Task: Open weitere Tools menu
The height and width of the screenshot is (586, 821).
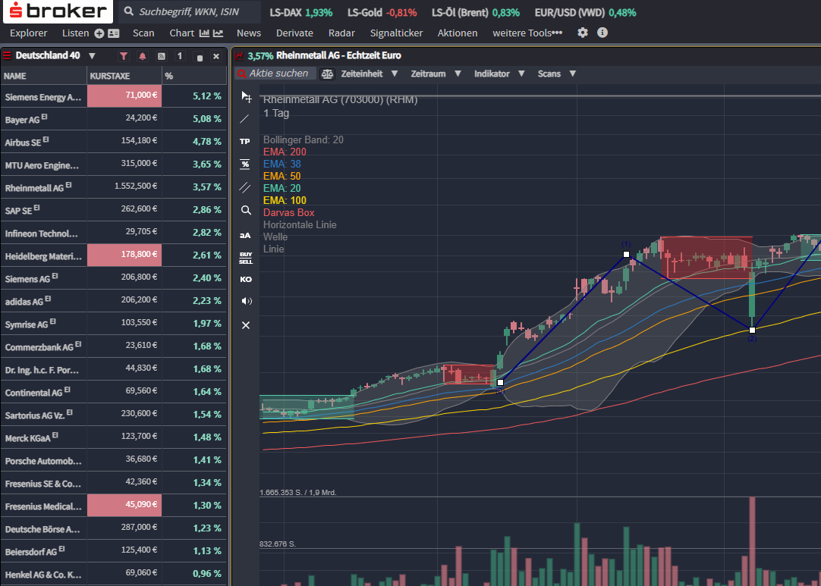Action: click(x=527, y=33)
